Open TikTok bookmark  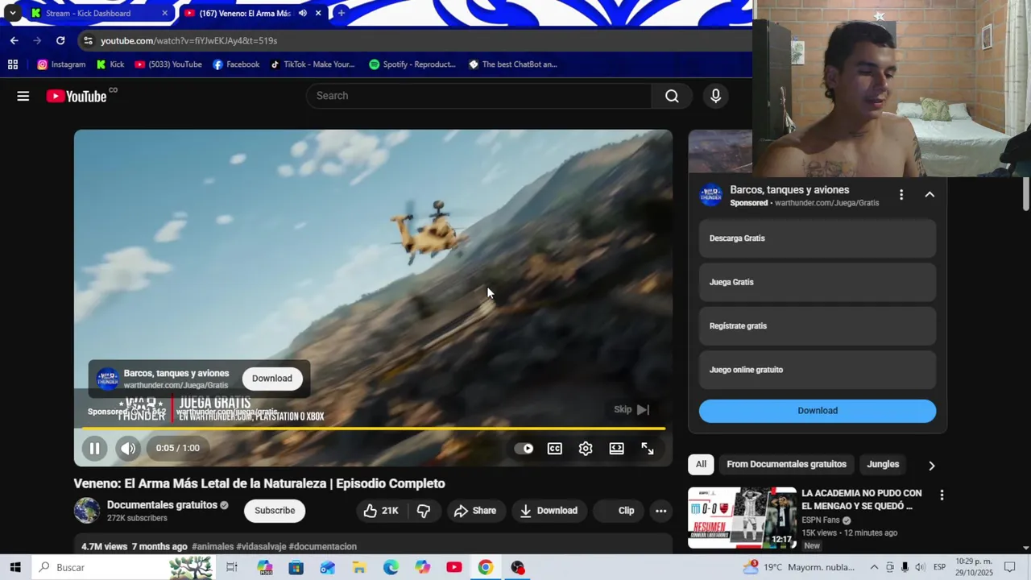click(313, 64)
